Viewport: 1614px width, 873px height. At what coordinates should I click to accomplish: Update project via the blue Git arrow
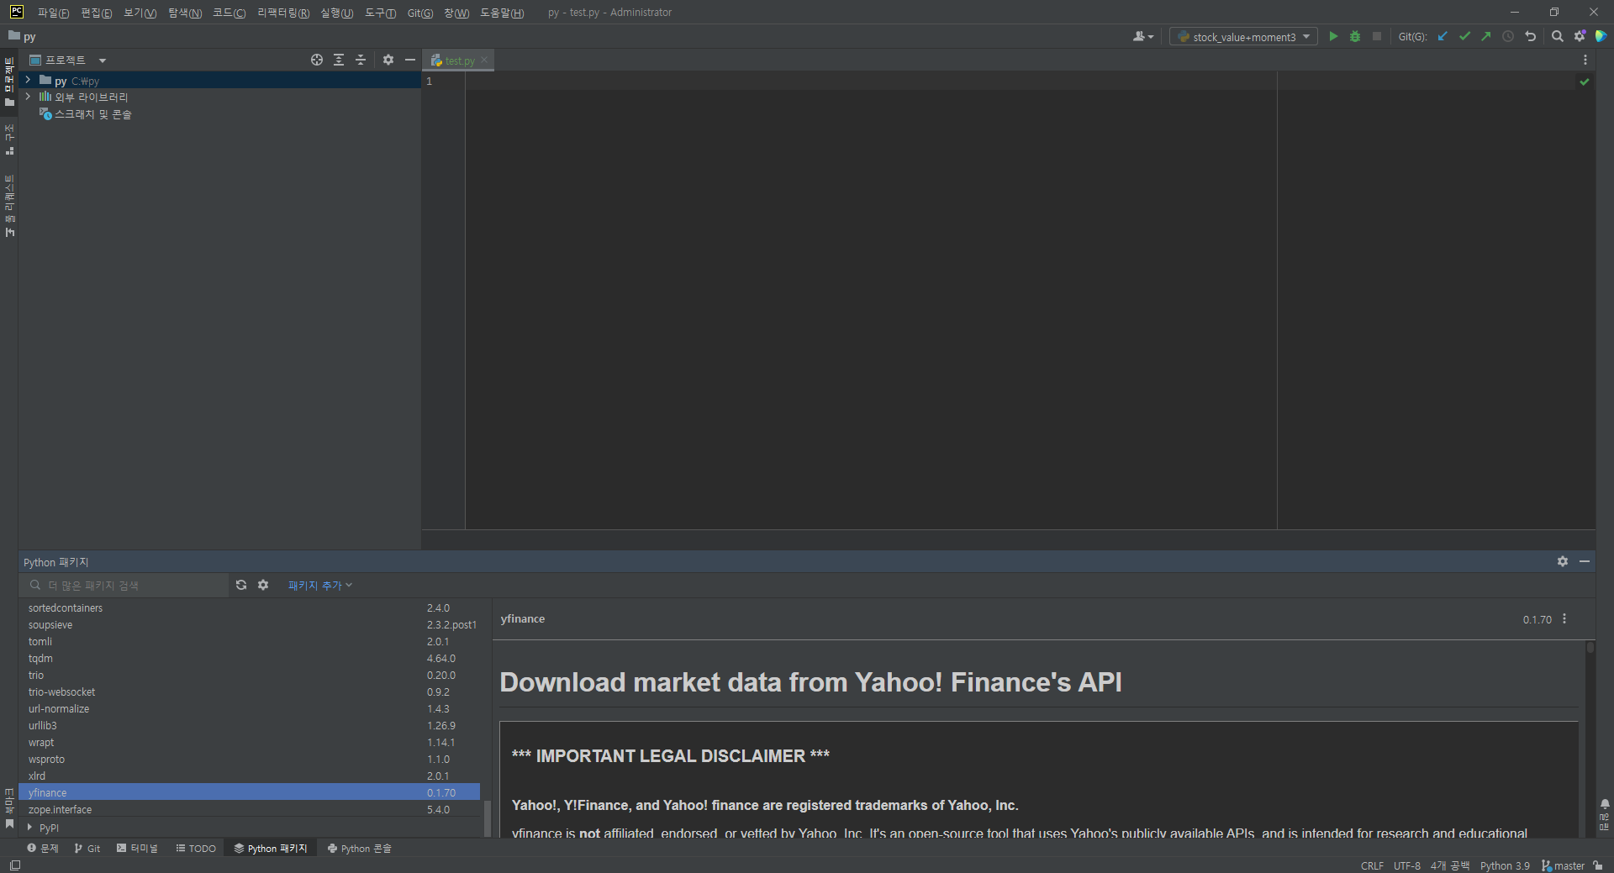pyautogui.click(x=1443, y=36)
